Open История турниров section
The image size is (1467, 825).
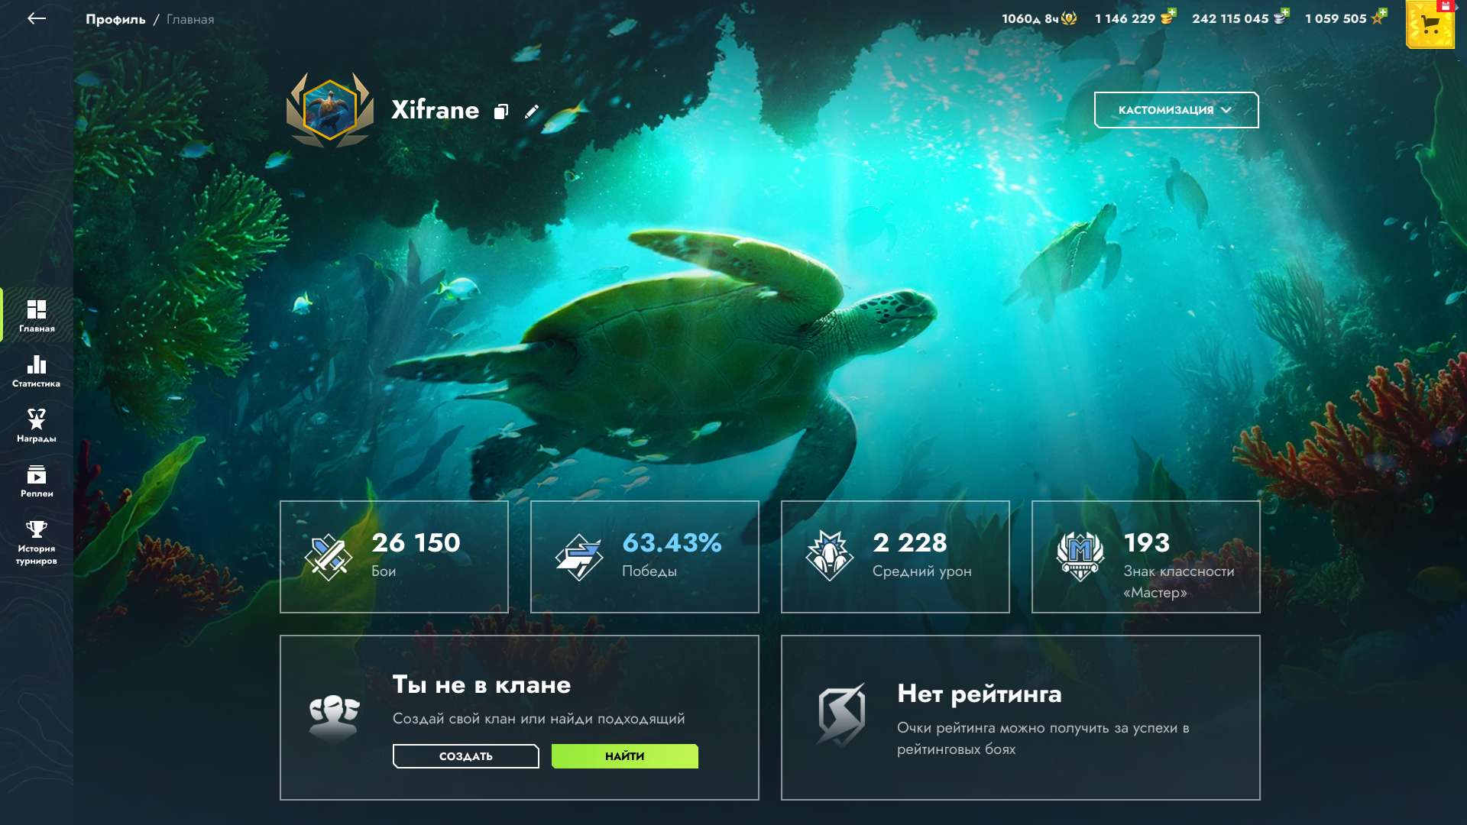[37, 542]
